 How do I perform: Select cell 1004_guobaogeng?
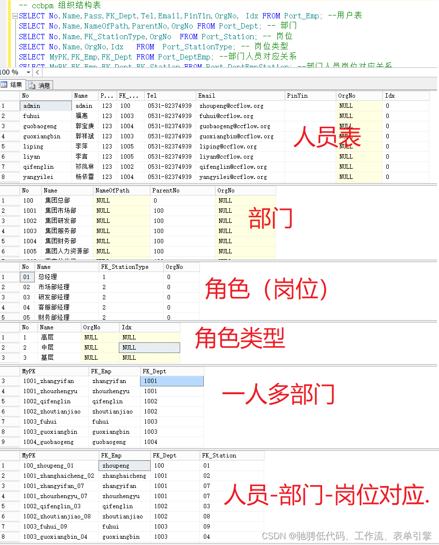click(x=55, y=442)
